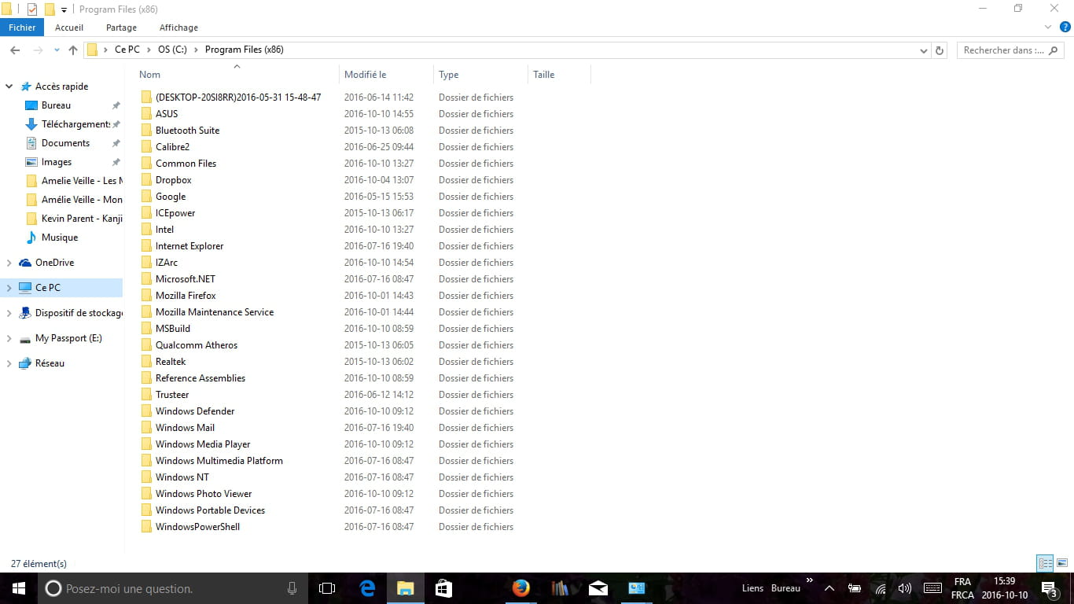The height and width of the screenshot is (604, 1074).
Task: Go back with the left arrow
Action: coord(15,50)
